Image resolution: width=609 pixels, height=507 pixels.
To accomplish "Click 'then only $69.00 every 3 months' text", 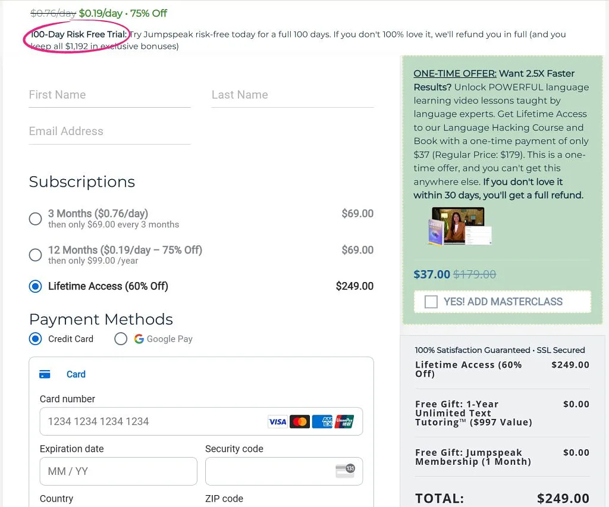I will 114,224.
